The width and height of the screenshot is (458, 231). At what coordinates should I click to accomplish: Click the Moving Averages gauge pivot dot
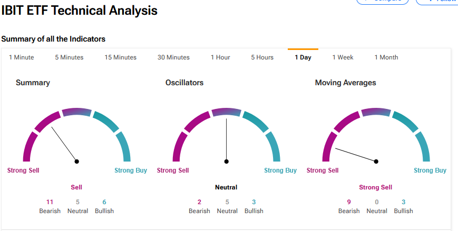376,162
